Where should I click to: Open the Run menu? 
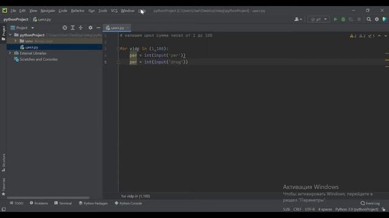point(92,11)
